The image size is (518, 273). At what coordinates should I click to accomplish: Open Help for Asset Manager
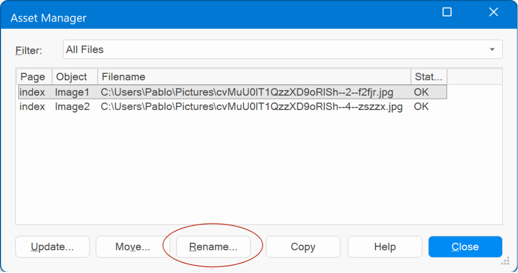click(x=385, y=247)
